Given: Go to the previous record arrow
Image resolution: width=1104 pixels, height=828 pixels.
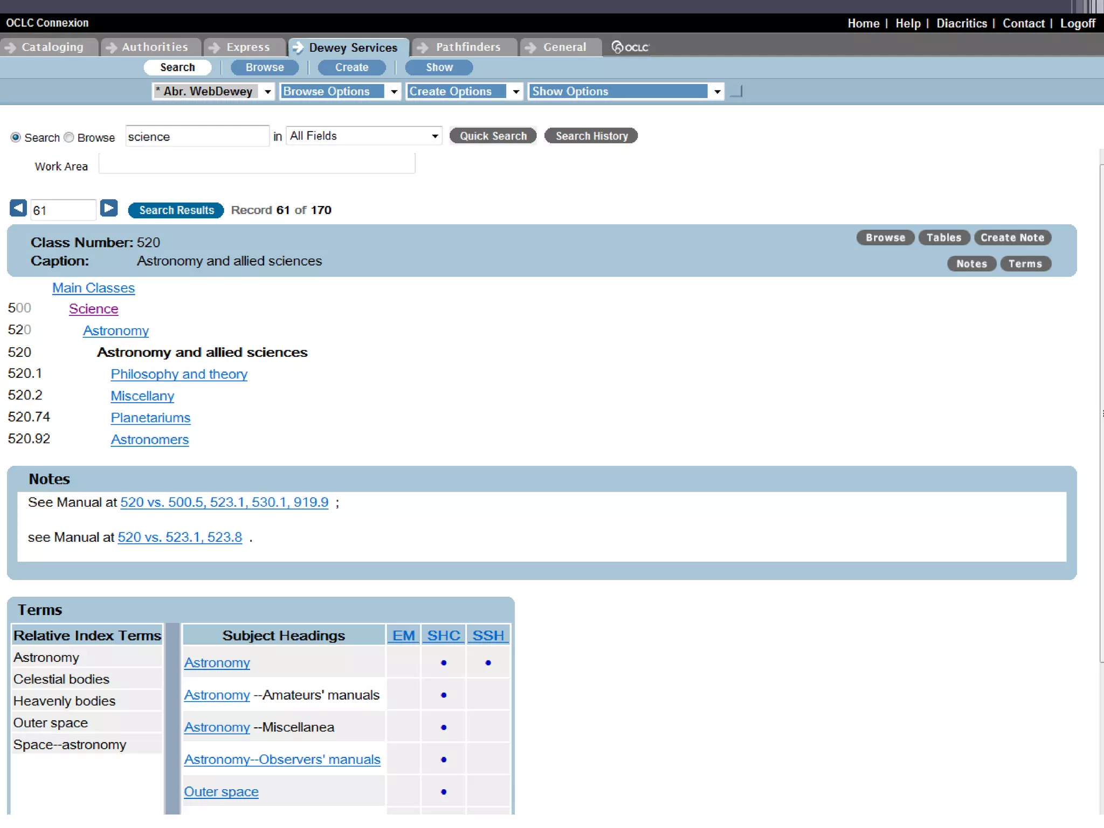Looking at the screenshot, I should click(x=18, y=208).
